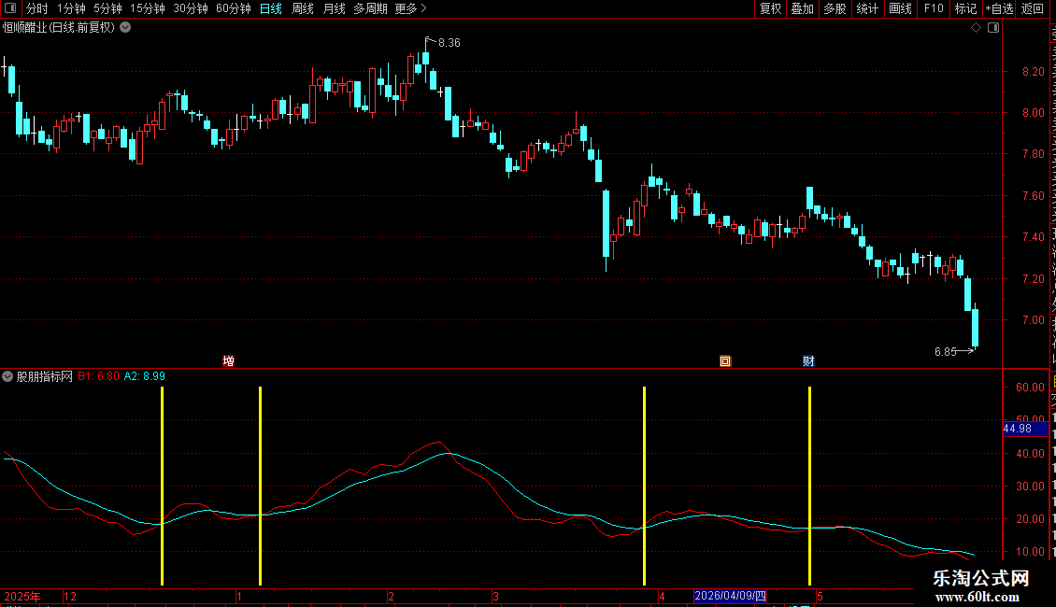The image size is (1056, 607).
Task: Switch to 分时 intraday view
Action: click(x=37, y=8)
